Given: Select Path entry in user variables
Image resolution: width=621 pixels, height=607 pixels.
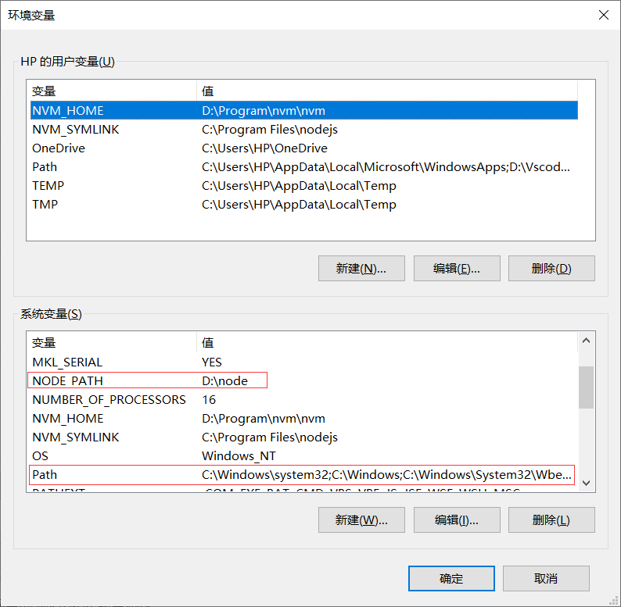Looking at the screenshot, I should click(x=45, y=167).
